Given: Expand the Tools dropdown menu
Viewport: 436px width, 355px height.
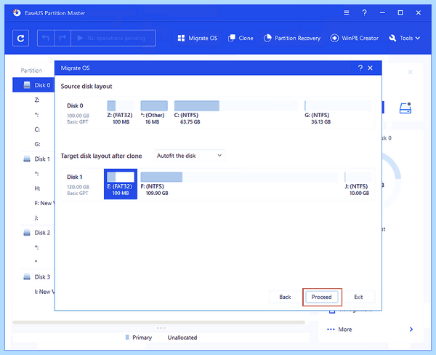Looking at the screenshot, I should (405, 38).
